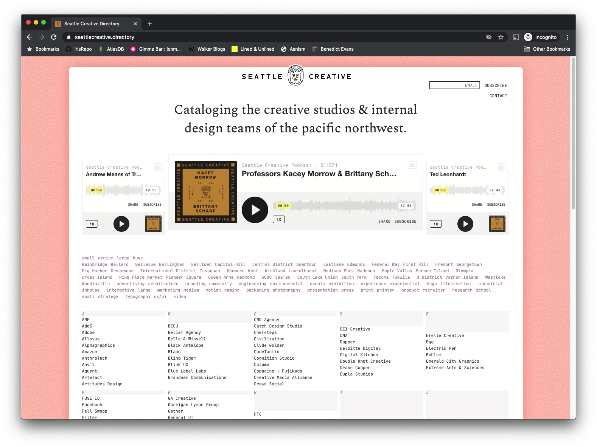Open the Bookmarks bookmark folder
Screen dimensions: 597x447
(x=43, y=49)
